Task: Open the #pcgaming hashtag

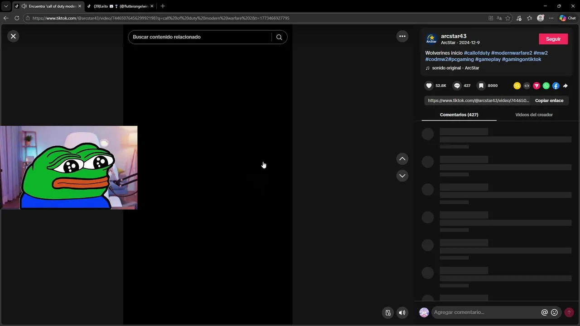Action: coord(461,59)
